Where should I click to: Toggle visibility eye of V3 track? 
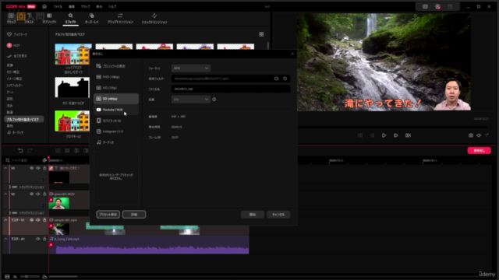pos(31,168)
